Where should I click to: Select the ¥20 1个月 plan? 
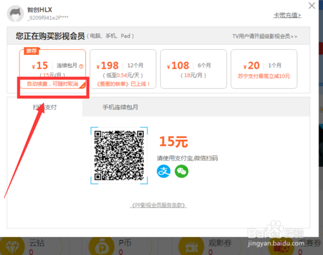tap(264, 69)
